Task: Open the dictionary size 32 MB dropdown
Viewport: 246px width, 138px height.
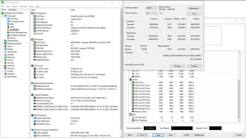Action: click(x=151, y=8)
